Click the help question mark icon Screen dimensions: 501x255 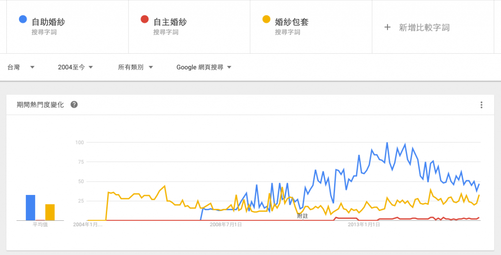pyautogui.click(x=74, y=105)
